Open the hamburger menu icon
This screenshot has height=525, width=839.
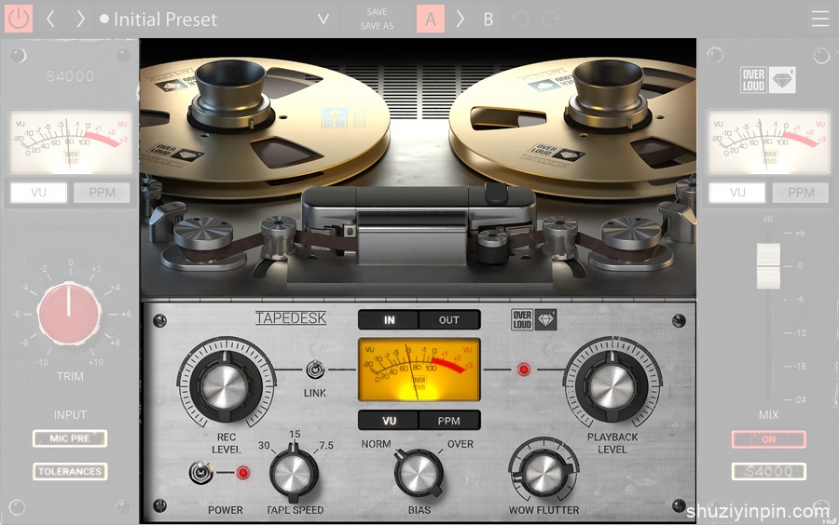pos(819,20)
